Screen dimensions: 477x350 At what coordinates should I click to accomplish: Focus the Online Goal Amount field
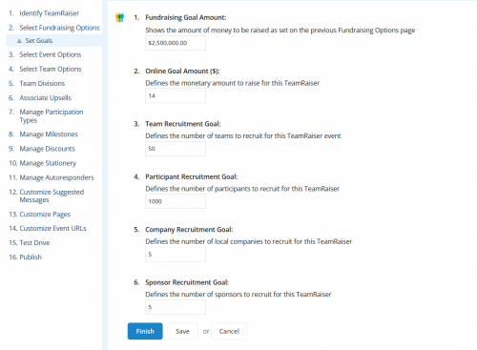tap(176, 95)
